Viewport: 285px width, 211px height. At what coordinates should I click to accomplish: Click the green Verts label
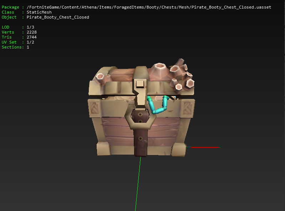8,32
